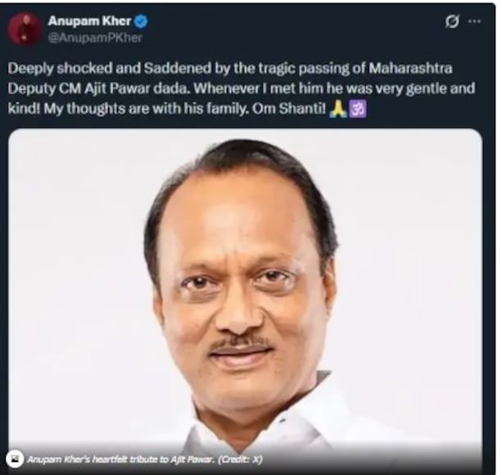The image size is (501, 475).
Task: Click the purple Om symbol emoji
Action: 358,109
